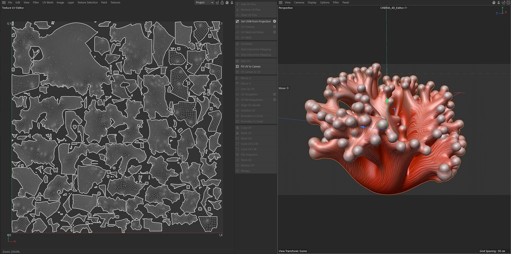The image size is (511, 254).
Task: Open the Cameras menu in the viewport
Action: pos(299,2)
